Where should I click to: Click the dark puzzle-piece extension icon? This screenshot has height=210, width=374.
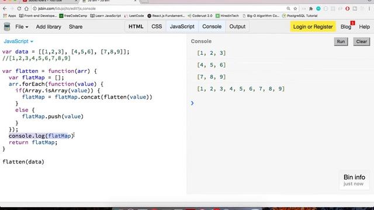(x=311, y=9)
